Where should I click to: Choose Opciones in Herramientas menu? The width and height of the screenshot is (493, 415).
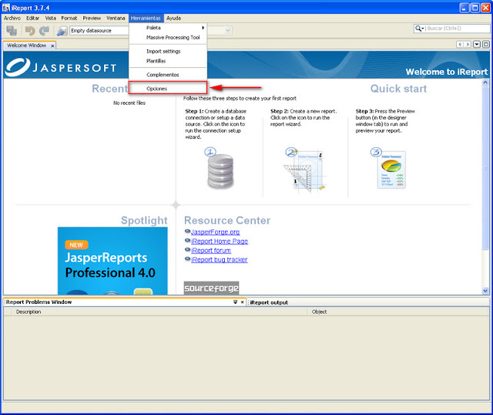point(168,89)
